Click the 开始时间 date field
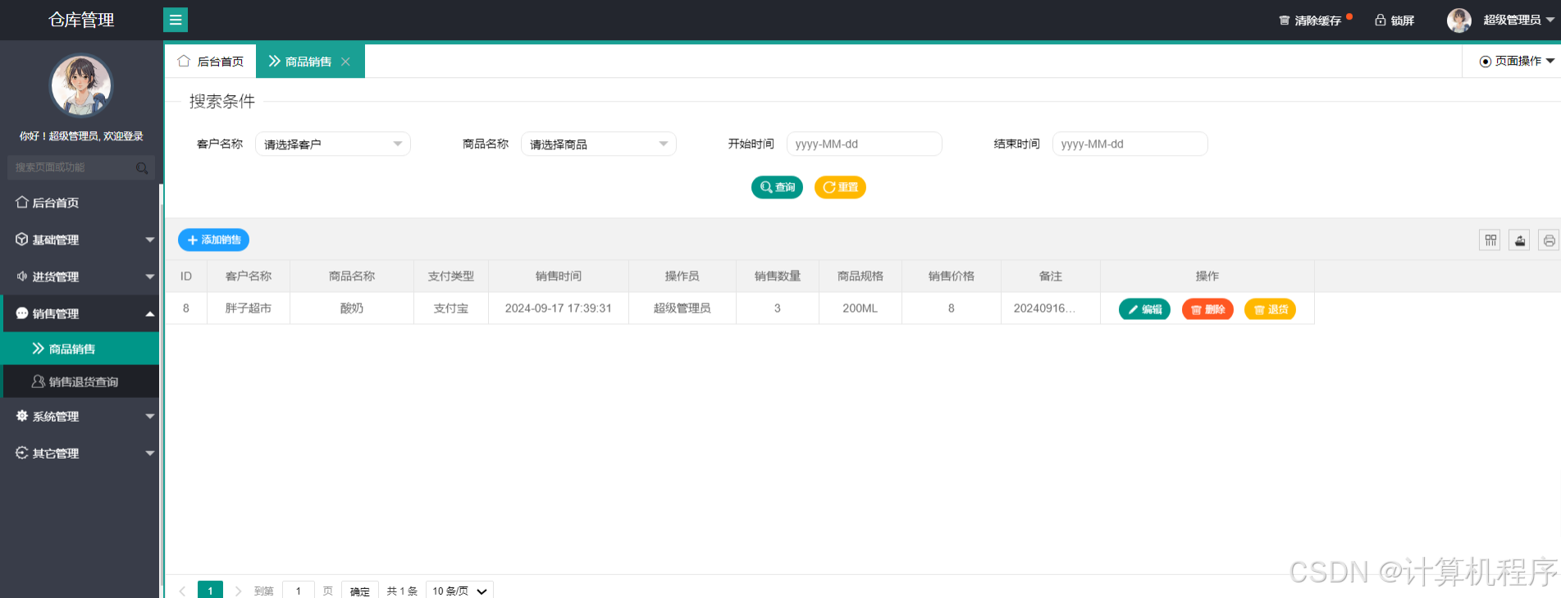The image size is (1561, 598). coord(865,144)
